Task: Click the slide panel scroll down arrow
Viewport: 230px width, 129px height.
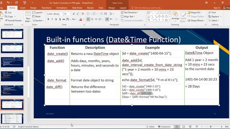Action: (x=28, y=123)
